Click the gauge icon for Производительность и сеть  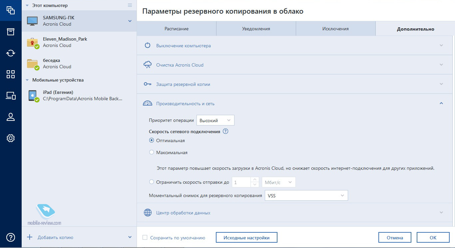(148, 104)
